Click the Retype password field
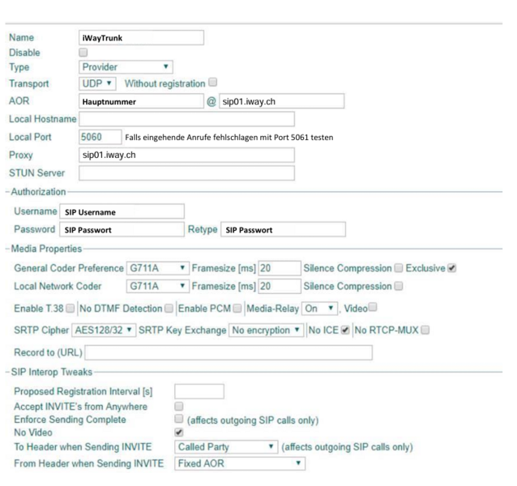The width and height of the screenshot is (517, 486). [x=284, y=229]
